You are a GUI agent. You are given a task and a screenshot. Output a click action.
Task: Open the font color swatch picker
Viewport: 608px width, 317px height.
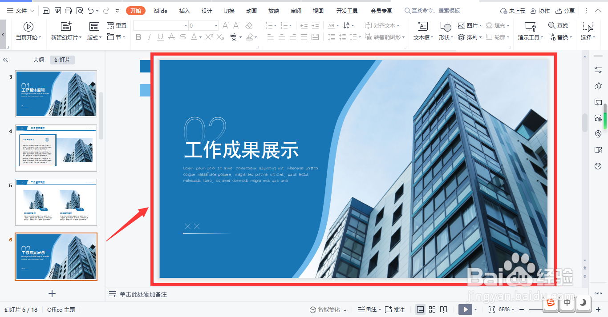point(195,36)
